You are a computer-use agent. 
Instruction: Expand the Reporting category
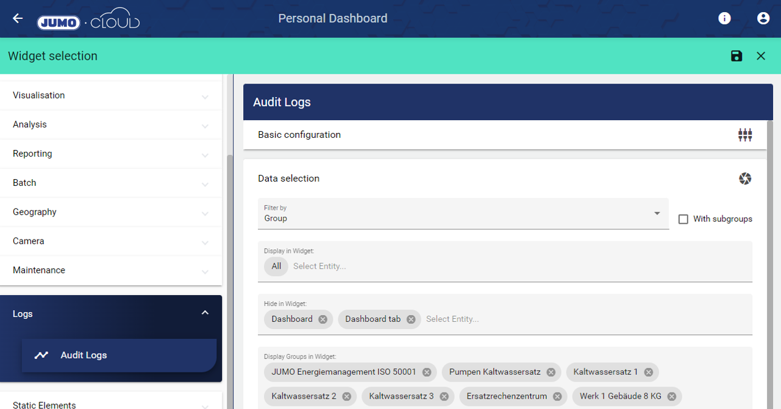pos(111,154)
